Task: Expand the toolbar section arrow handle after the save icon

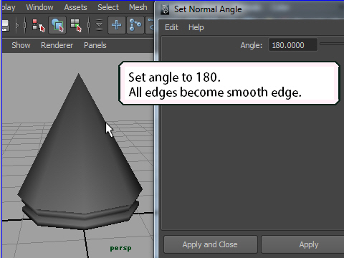Action: pyautogui.click(x=17, y=25)
